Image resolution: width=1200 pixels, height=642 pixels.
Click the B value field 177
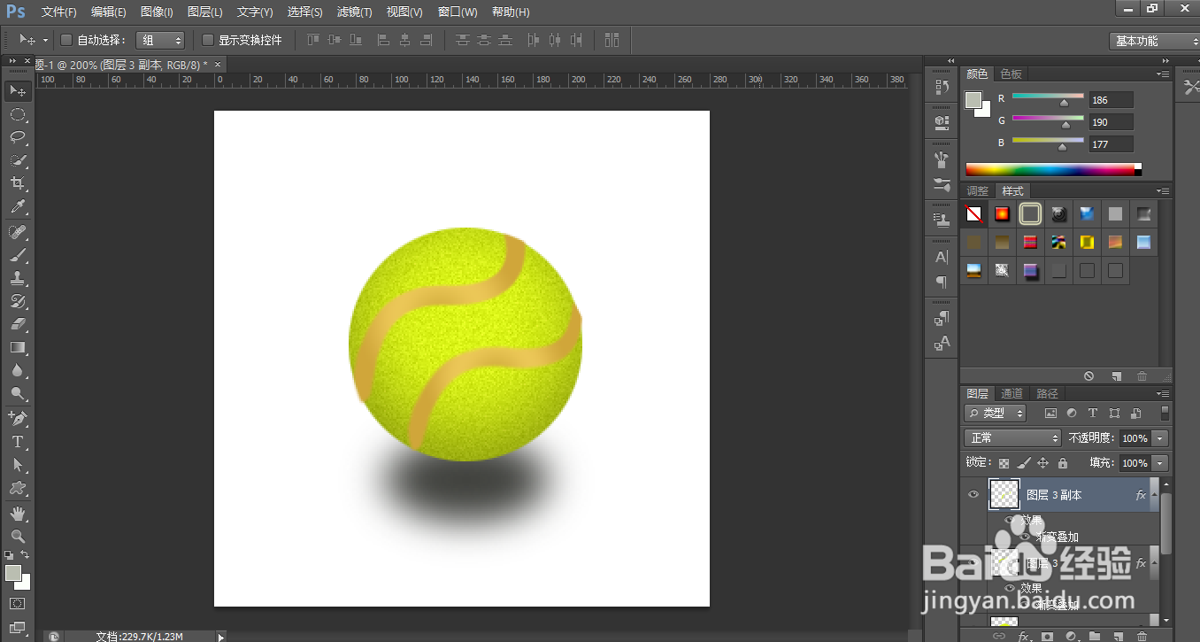[x=1112, y=144]
